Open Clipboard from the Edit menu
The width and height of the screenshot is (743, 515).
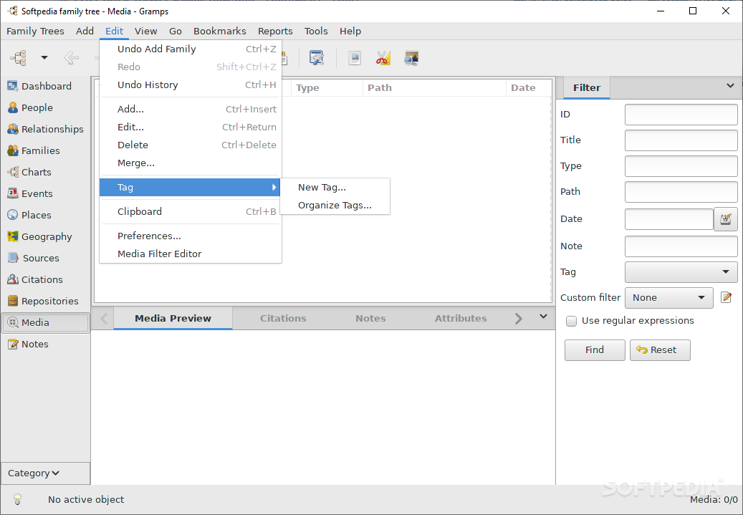(x=191, y=211)
